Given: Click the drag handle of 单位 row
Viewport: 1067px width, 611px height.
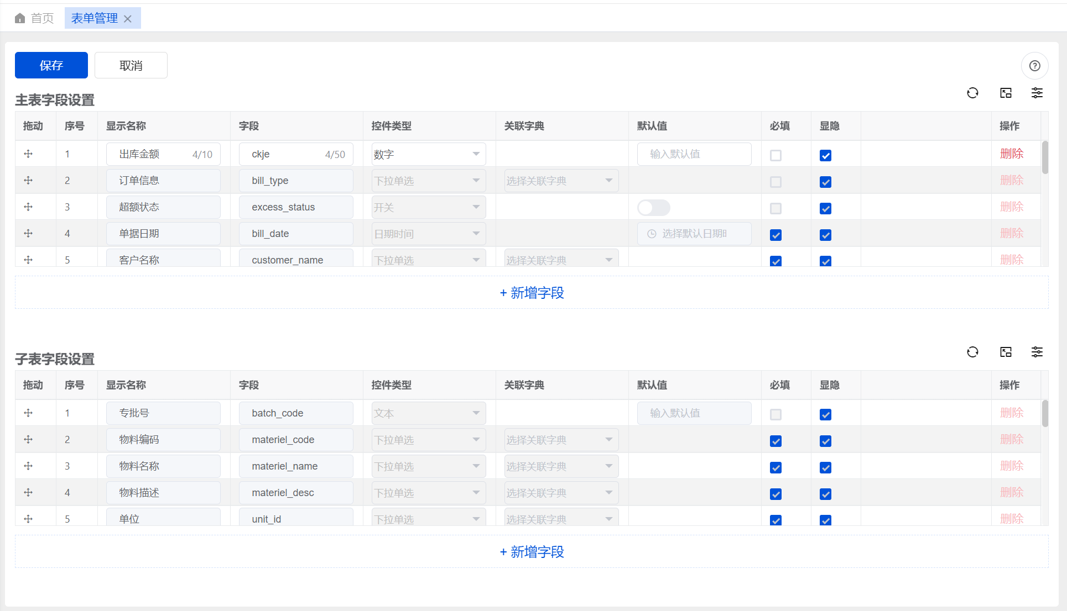Looking at the screenshot, I should 28,519.
